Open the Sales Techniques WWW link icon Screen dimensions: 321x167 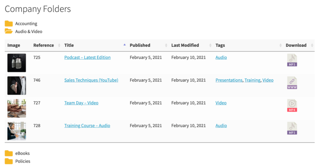pos(292,83)
